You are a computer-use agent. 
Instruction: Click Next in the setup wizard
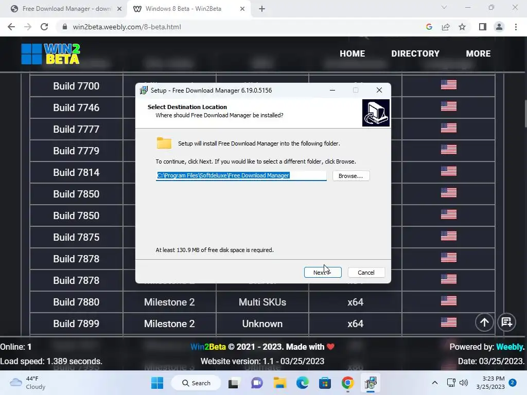(x=323, y=273)
